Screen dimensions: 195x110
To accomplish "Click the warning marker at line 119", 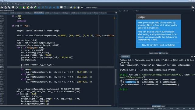I will [x=115, y=18].
